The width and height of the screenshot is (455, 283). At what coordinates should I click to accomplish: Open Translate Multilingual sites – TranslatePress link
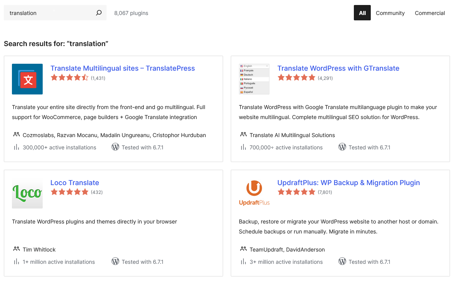[123, 68]
